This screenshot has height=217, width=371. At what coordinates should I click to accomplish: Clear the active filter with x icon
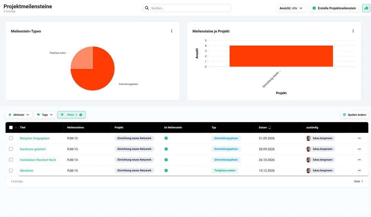pos(81,115)
